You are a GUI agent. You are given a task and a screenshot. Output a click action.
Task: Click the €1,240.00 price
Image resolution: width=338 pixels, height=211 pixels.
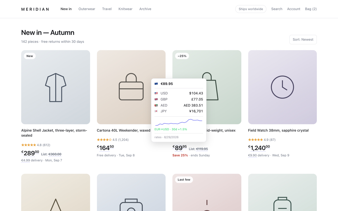coord(259,148)
